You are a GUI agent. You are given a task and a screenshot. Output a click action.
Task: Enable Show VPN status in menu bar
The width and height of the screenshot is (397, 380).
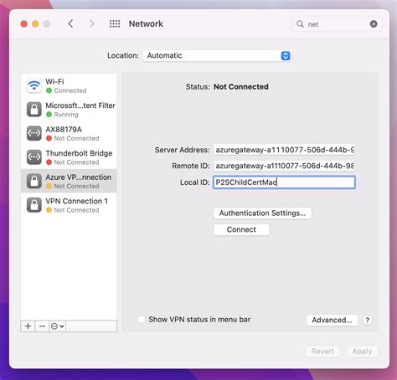(142, 319)
